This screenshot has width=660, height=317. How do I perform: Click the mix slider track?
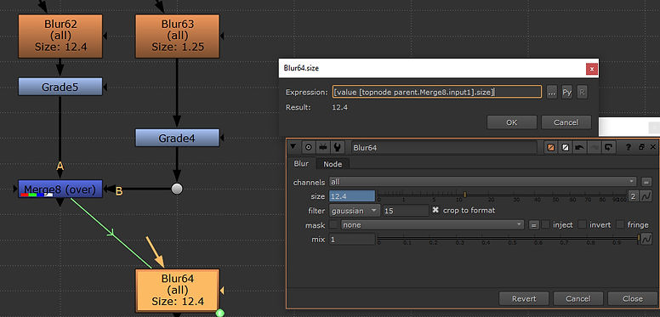coord(508,238)
